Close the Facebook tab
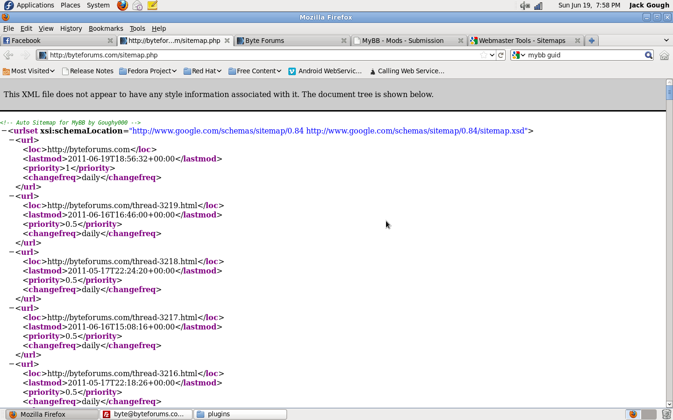 click(110, 41)
